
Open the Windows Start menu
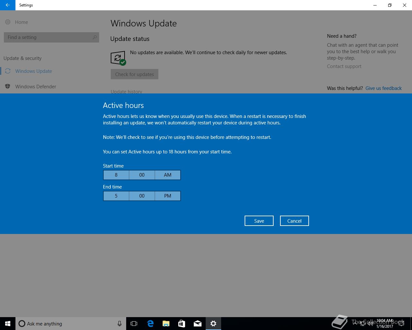coord(8,324)
